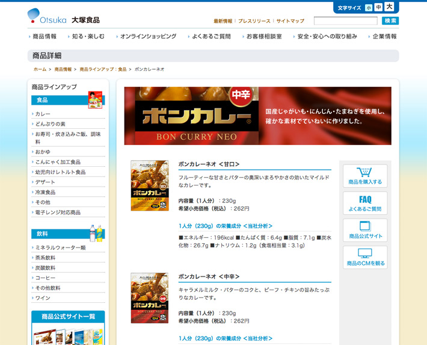Open プレスリリース header link
427x345 pixels.
pyautogui.click(x=254, y=21)
